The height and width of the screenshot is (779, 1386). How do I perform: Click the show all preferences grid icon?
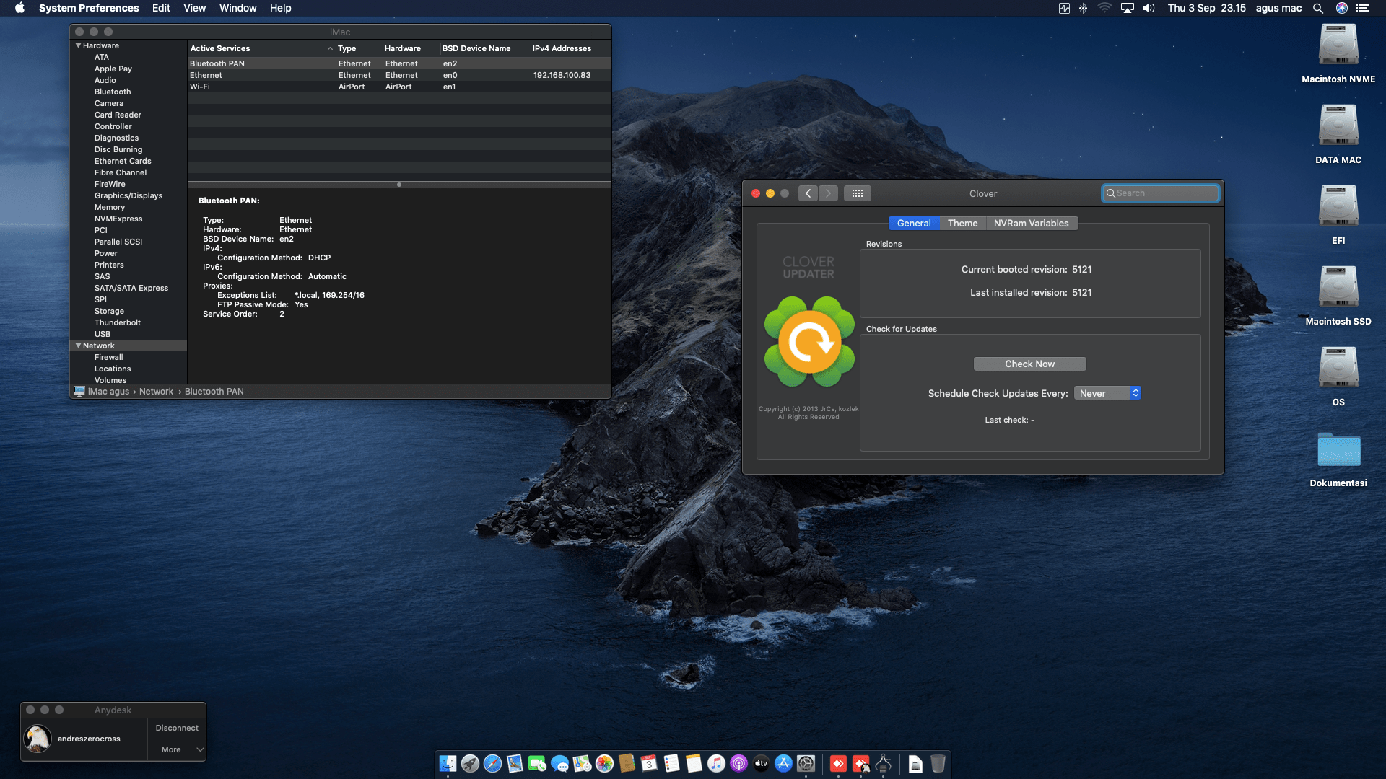[857, 193]
